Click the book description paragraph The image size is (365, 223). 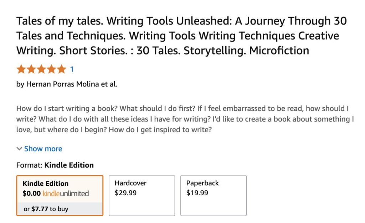pos(182,119)
